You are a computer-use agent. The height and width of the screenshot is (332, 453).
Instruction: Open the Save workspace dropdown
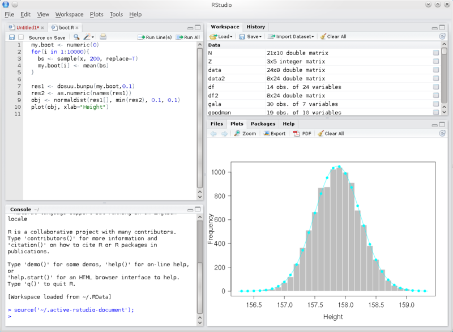pyautogui.click(x=250, y=36)
